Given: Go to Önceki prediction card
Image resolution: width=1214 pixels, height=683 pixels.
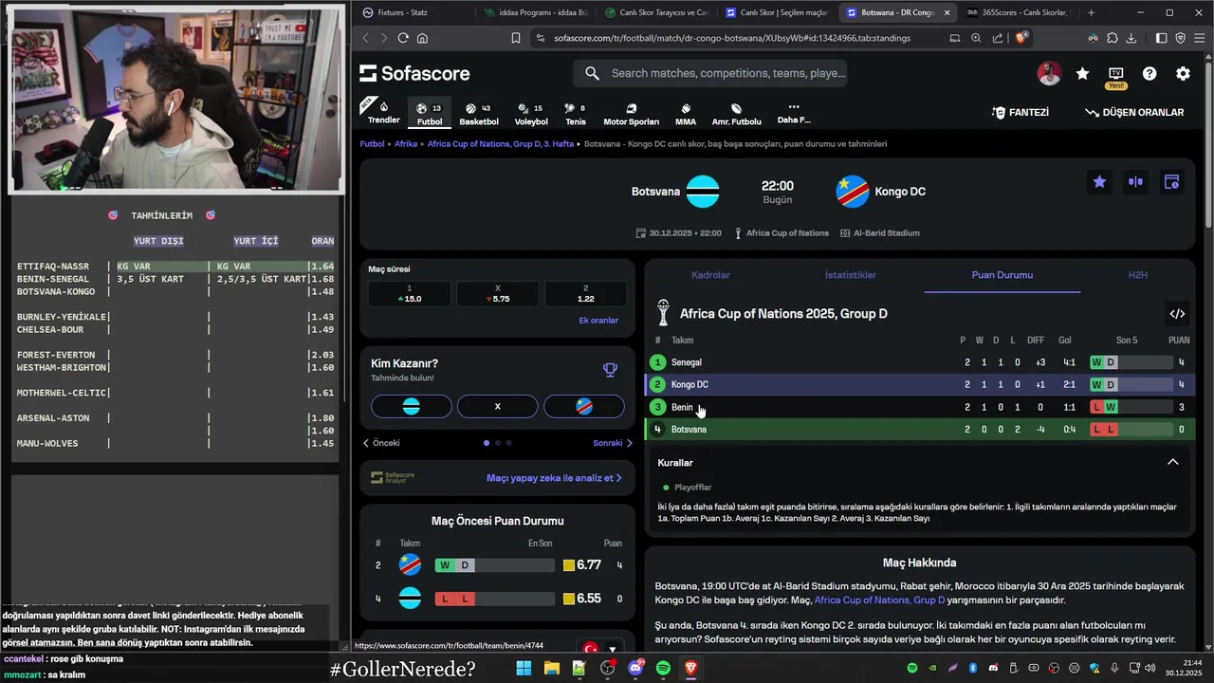Looking at the screenshot, I should tap(381, 443).
